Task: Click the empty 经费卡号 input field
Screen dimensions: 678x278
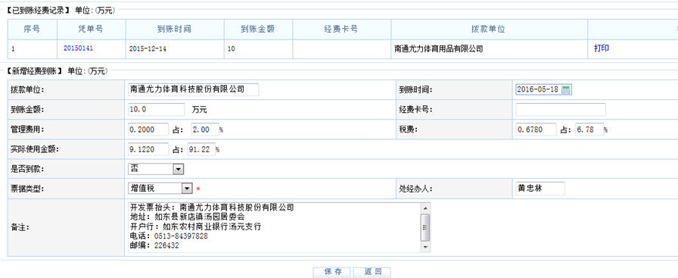Action: [x=561, y=110]
